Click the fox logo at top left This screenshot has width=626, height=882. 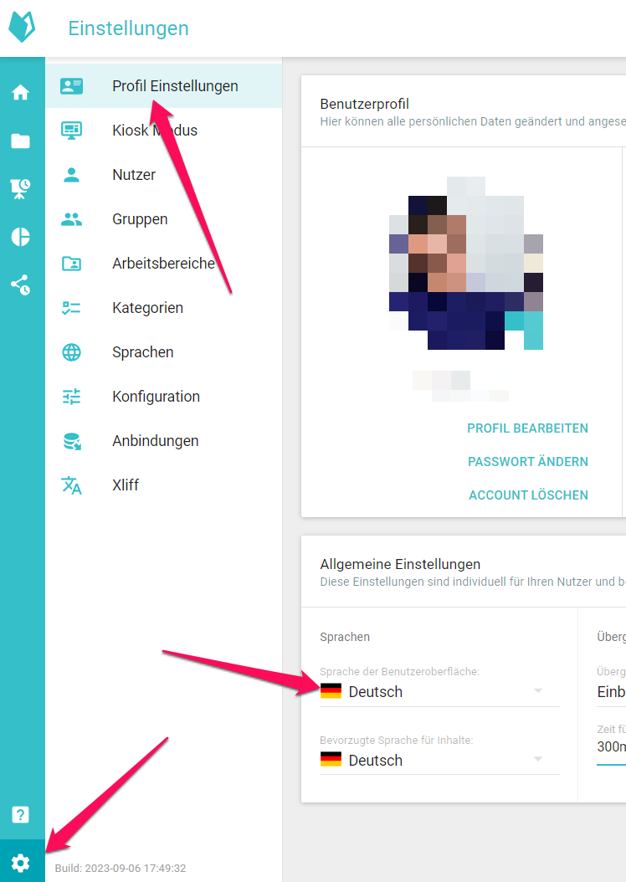point(23,28)
